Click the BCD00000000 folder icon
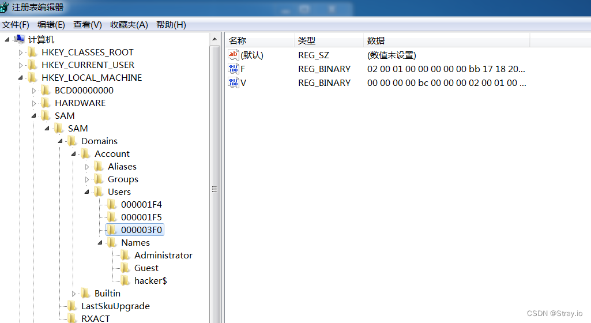 pos(46,91)
